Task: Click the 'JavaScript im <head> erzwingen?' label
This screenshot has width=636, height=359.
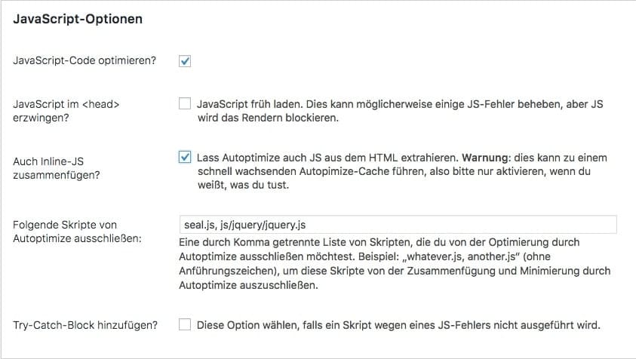Action: (66, 111)
